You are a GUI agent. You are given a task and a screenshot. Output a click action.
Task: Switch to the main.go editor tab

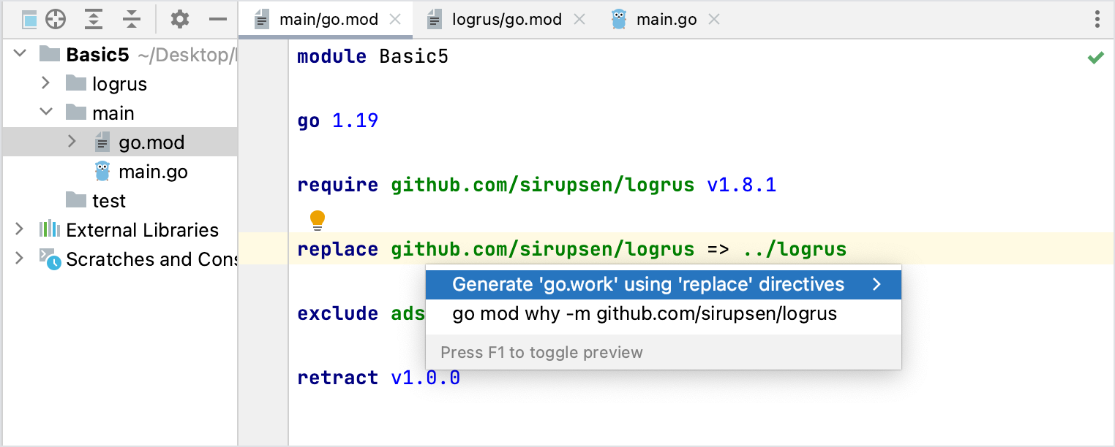tap(666, 20)
